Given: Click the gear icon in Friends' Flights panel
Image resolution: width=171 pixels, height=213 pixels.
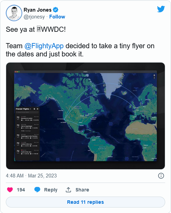Looking at the screenshot, I should pyautogui.click(x=38, y=109).
